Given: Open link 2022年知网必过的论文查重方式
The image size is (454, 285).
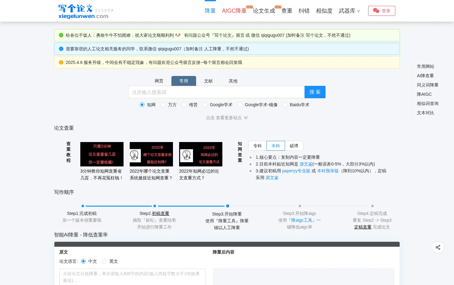Looking at the screenshot, I should click(x=199, y=174).
